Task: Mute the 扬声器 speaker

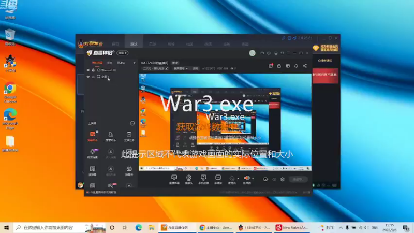Action: [x=247, y=179]
